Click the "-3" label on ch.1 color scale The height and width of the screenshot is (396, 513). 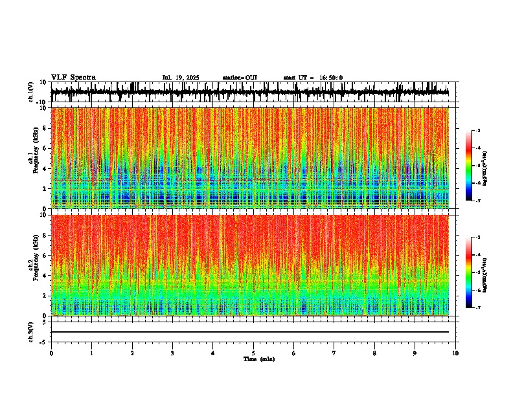(478, 131)
